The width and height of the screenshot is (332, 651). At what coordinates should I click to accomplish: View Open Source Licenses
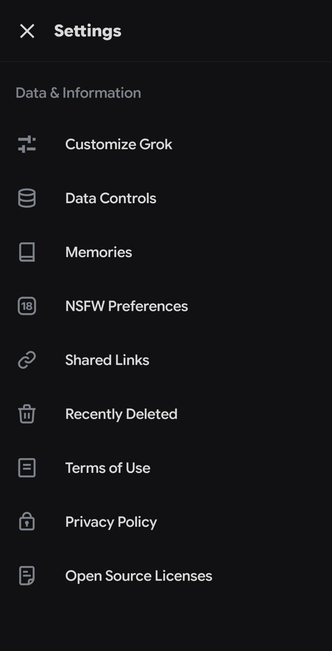pyautogui.click(x=138, y=575)
